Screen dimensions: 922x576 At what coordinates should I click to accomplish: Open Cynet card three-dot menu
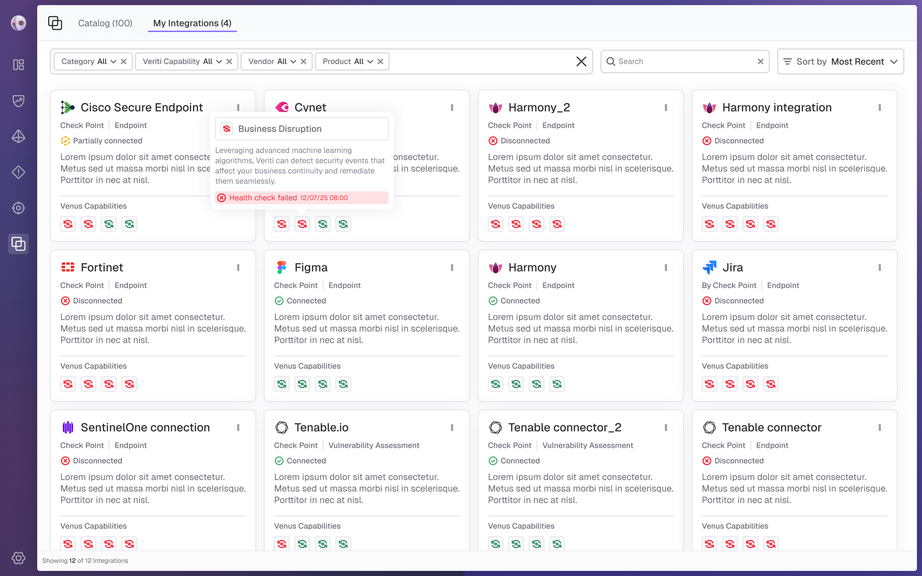pyautogui.click(x=452, y=107)
